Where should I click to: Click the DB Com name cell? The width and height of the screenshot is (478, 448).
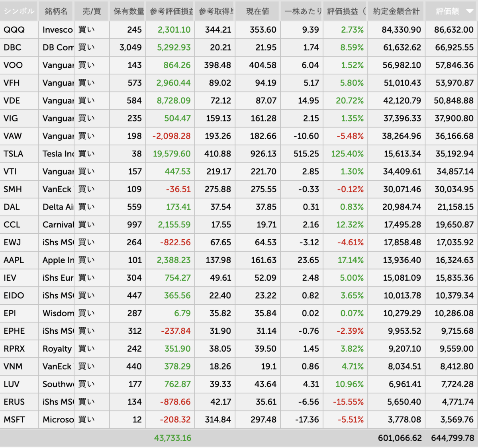[56, 47]
